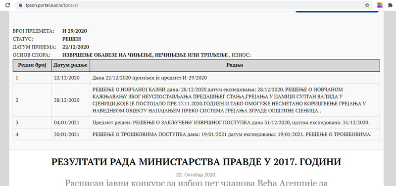Click the Редни број column header

32,65
